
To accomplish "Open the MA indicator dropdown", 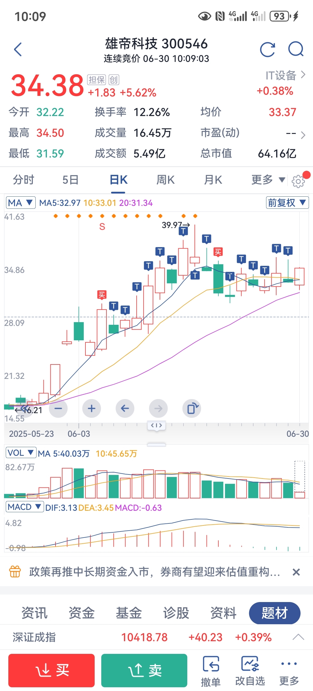I will coord(21,203).
